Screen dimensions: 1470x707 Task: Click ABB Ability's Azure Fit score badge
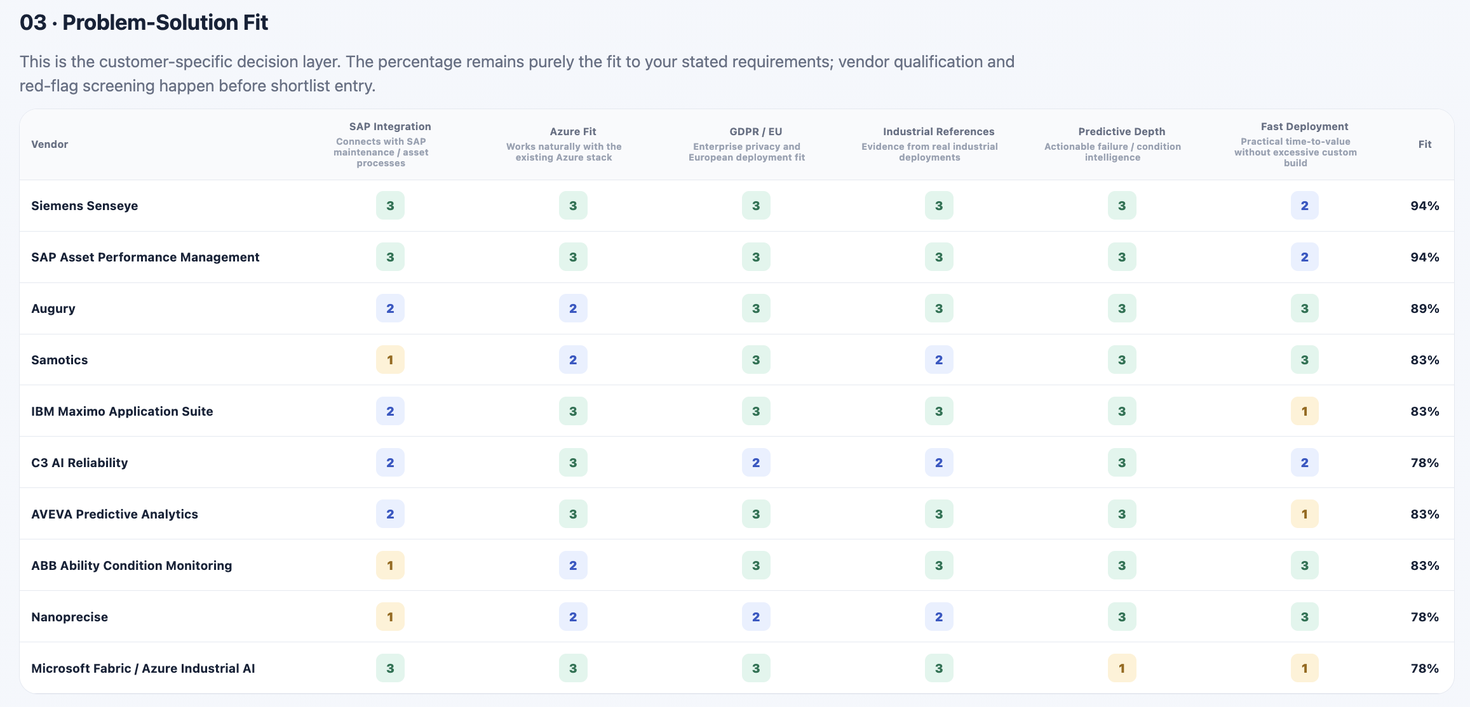pos(573,565)
